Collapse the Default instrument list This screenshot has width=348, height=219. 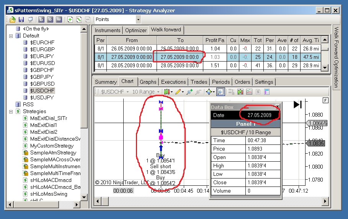[11, 36]
